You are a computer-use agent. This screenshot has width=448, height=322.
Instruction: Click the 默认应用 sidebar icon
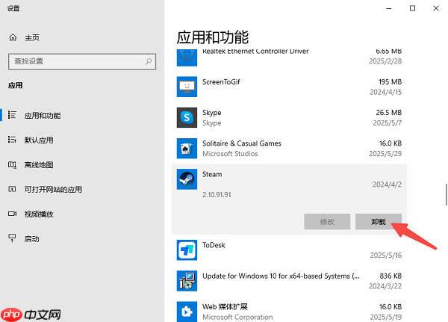(12, 140)
